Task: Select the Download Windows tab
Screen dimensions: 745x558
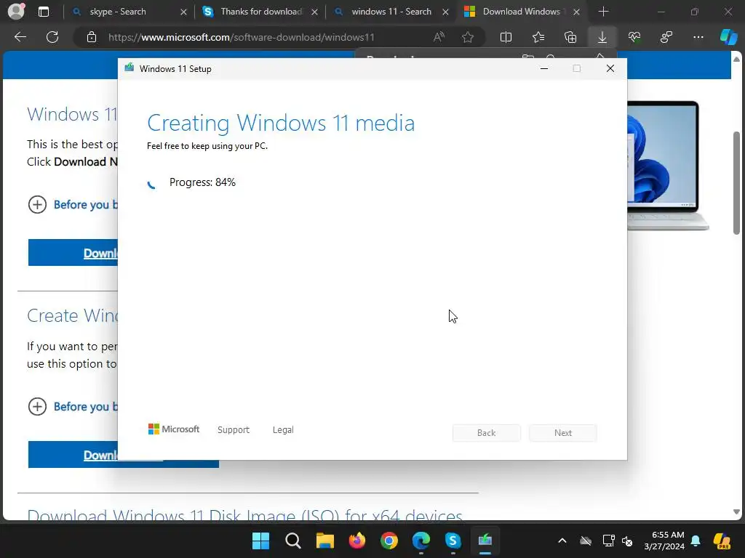Action: click(x=521, y=12)
